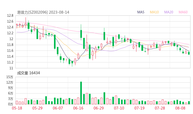Click the 07-10 date axis label
Screen dimensions: 193x114
pyautogui.click(x=119, y=108)
